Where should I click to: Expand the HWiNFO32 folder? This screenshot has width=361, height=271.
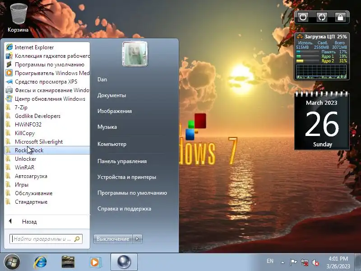point(47,125)
